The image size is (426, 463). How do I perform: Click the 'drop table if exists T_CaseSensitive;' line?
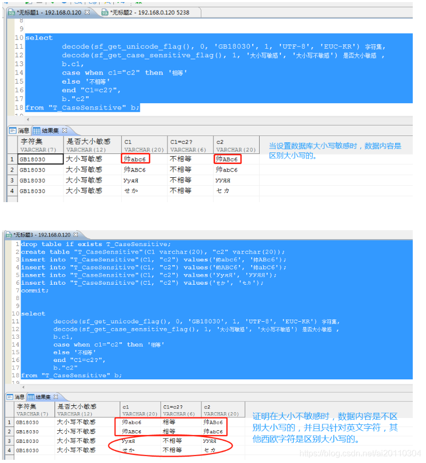[x=96, y=244]
